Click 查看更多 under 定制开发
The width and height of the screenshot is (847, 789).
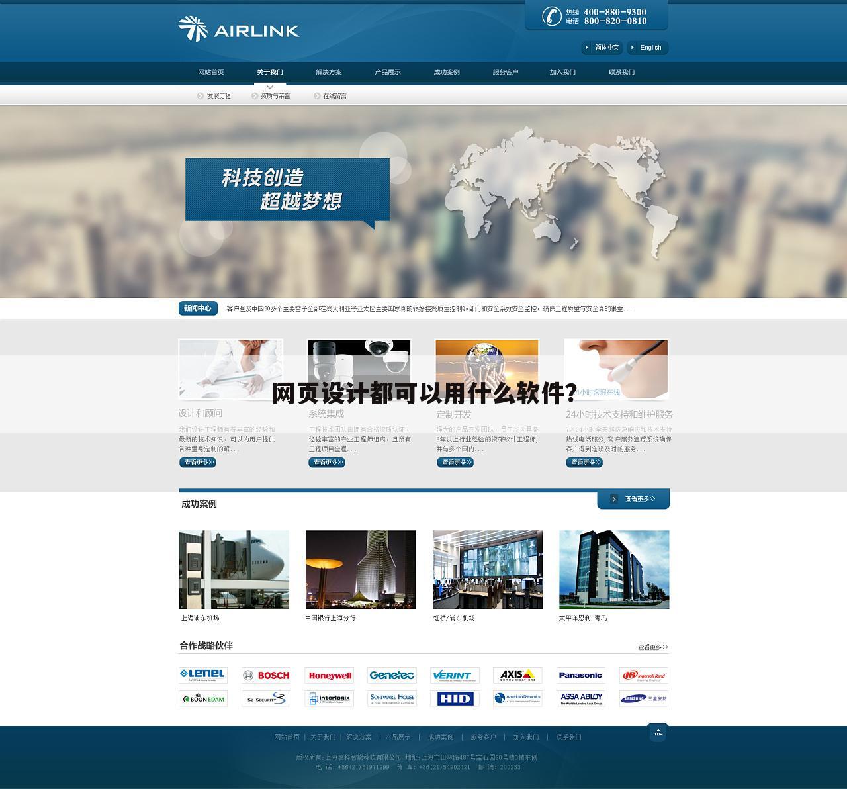point(455,462)
